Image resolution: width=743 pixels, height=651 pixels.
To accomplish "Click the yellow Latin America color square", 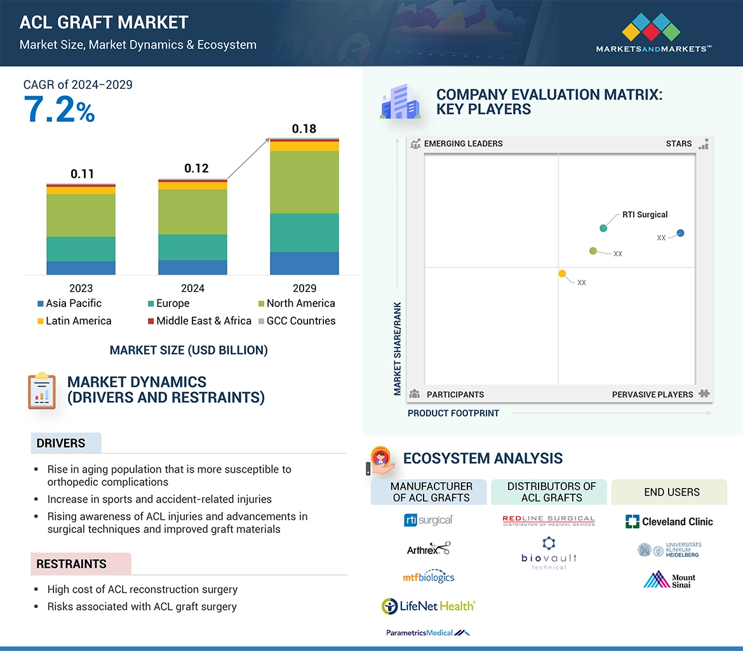I will pos(41,321).
